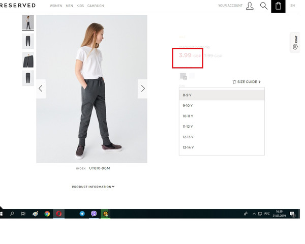Open the Kids menu
This screenshot has height=244, width=305.
click(81, 6)
